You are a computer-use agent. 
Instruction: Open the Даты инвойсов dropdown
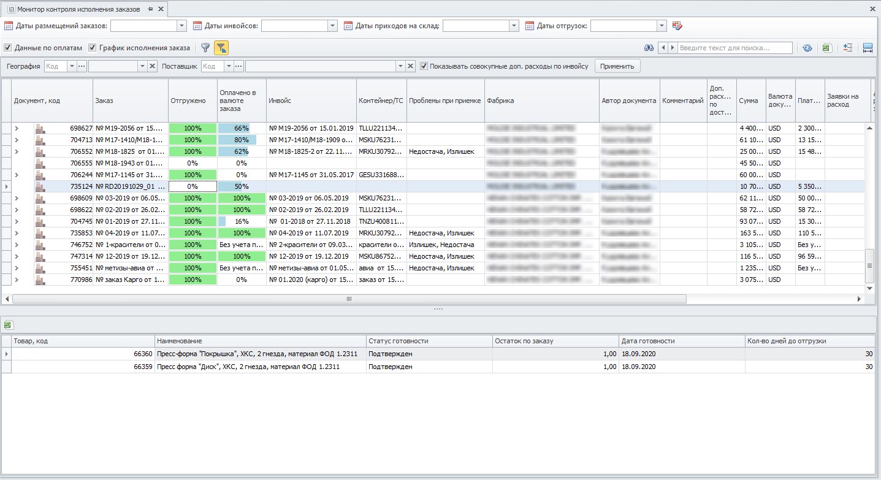point(332,26)
